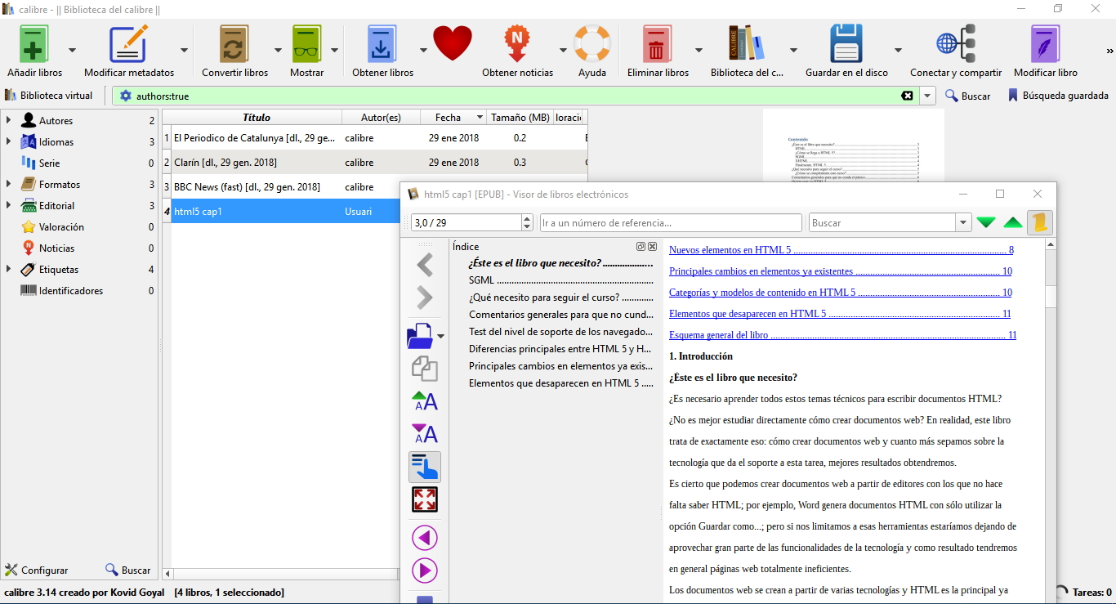This screenshot has width=1116, height=604.
Task: Expand the Autores tree node
Action: click(8, 120)
